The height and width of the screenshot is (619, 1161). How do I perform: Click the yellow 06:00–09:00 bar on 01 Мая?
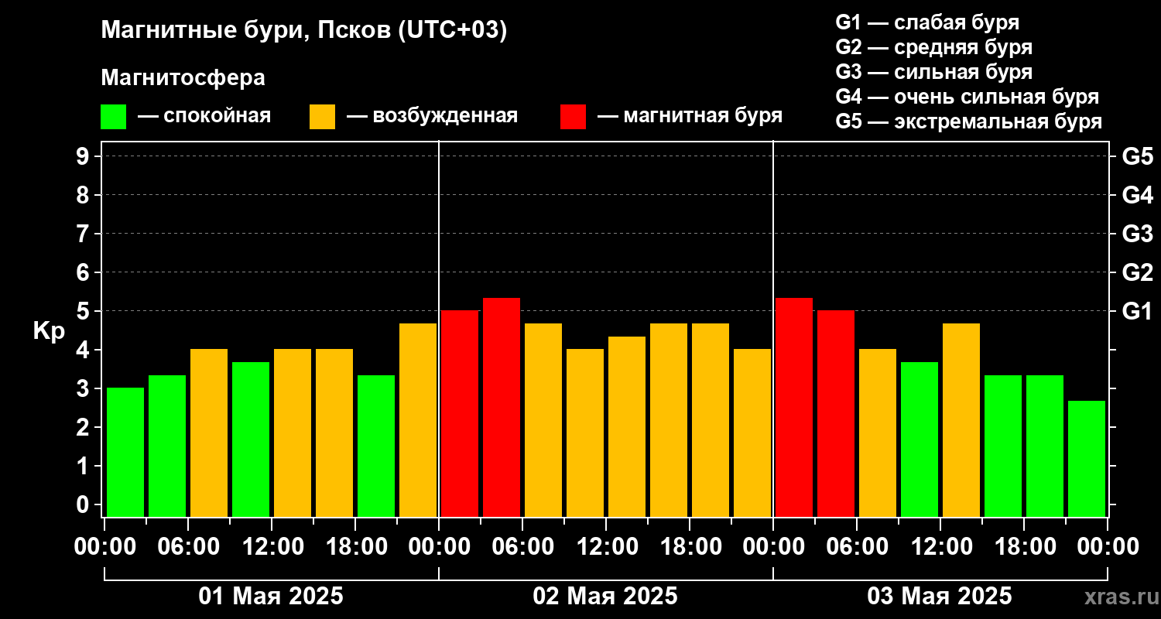tap(209, 433)
